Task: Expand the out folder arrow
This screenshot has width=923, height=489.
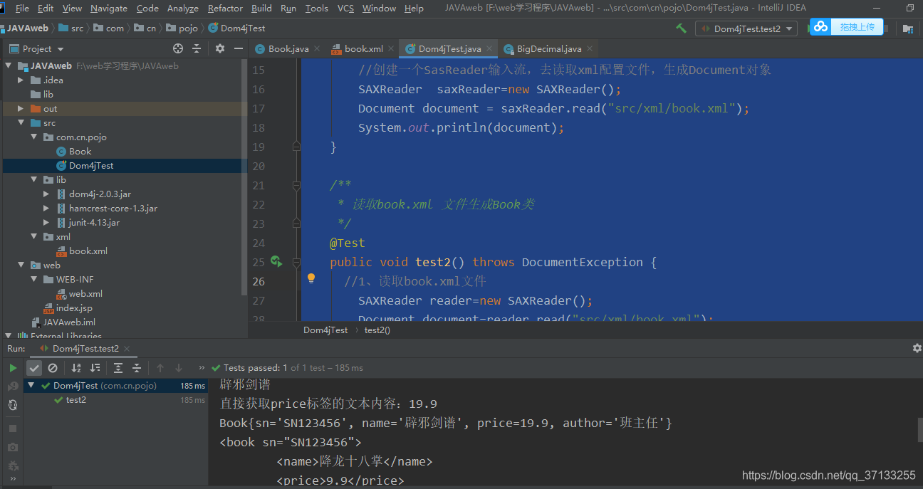Action: (x=21, y=108)
